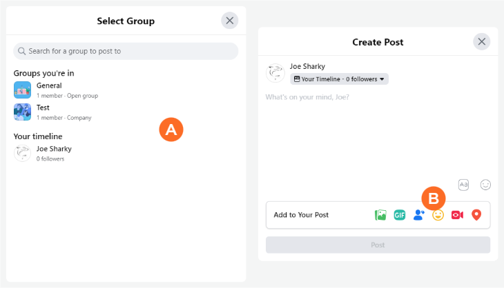Image resolution: width=504 pixels, height=288 pixels.
Task: Click the group search field
Action: point(126,51)
